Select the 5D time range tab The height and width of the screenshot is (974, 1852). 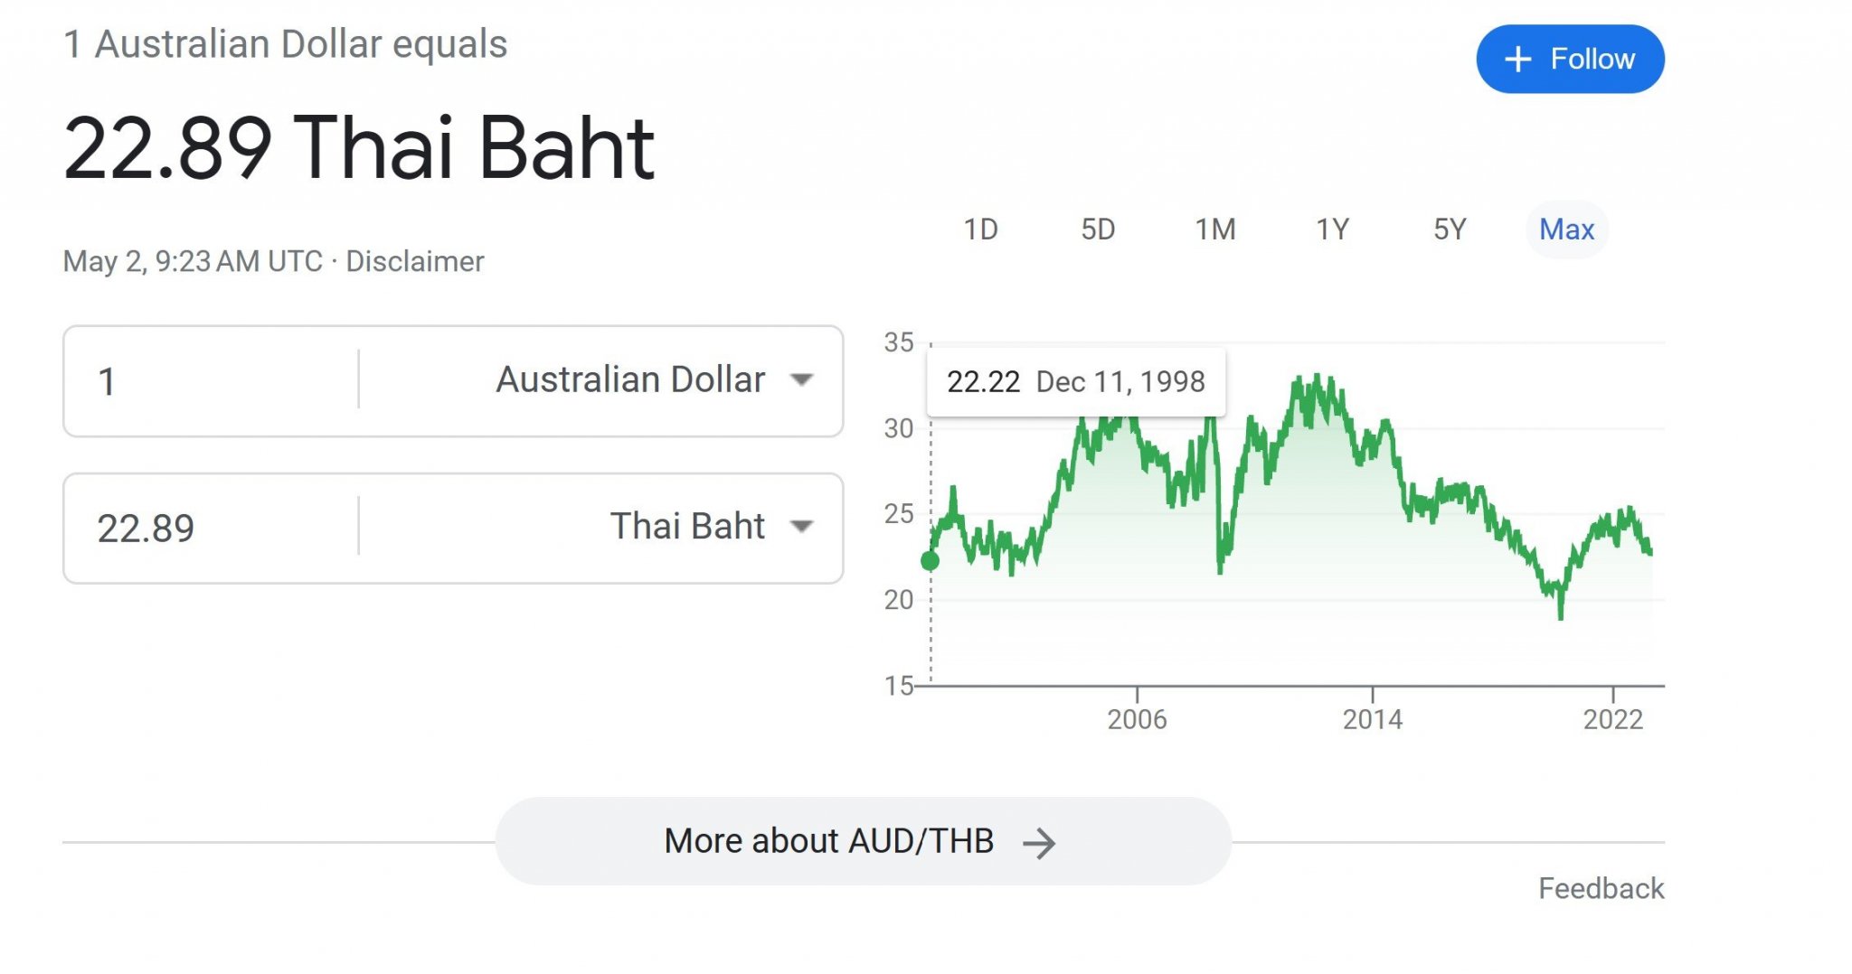pyautogui.click(x=1098, y=229)
